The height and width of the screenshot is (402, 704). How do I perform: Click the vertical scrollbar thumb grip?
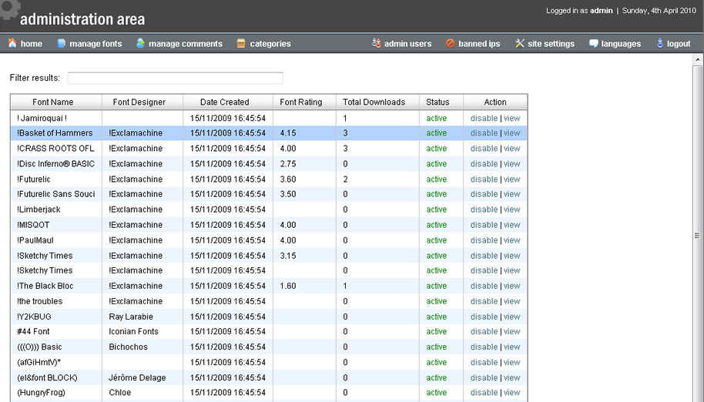coord(697,235)
